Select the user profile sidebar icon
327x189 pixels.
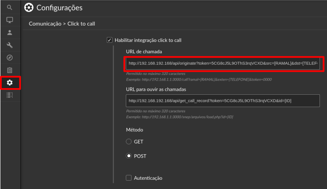(x=10, y=33)
